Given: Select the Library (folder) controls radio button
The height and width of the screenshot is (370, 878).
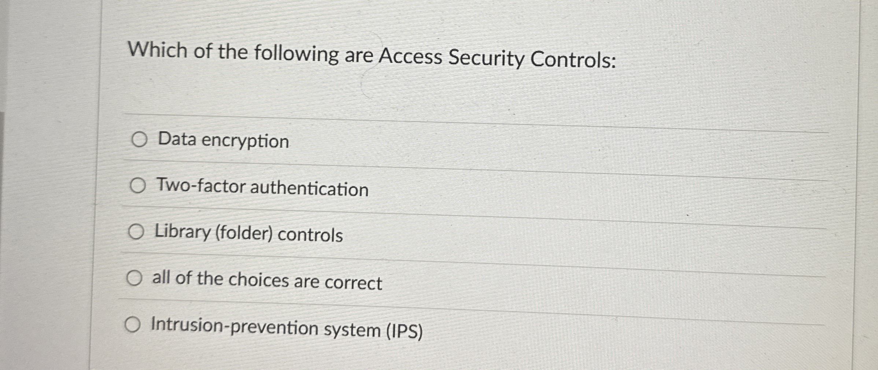Looking at the screenshot, I should pos(136,233).
